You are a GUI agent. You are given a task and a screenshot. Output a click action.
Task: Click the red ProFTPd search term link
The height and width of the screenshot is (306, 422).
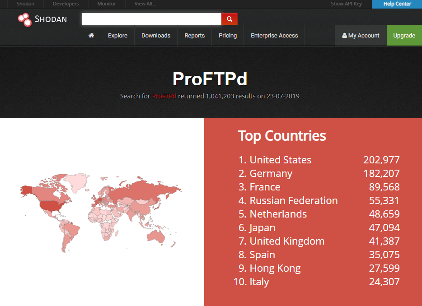point(164,96)
